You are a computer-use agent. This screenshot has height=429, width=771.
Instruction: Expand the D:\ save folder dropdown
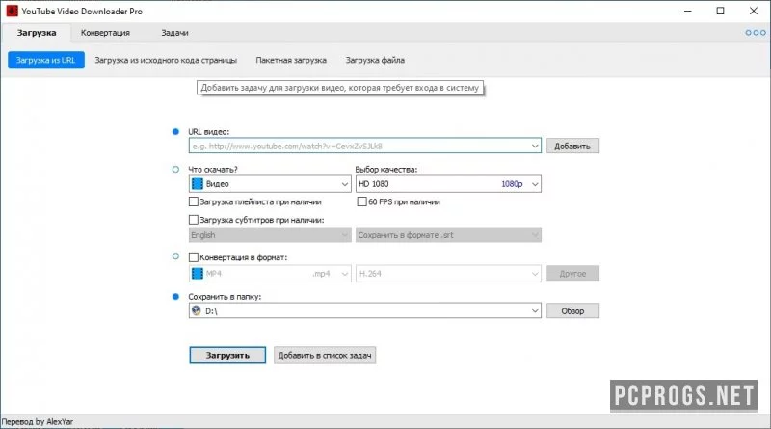[535, 311]
